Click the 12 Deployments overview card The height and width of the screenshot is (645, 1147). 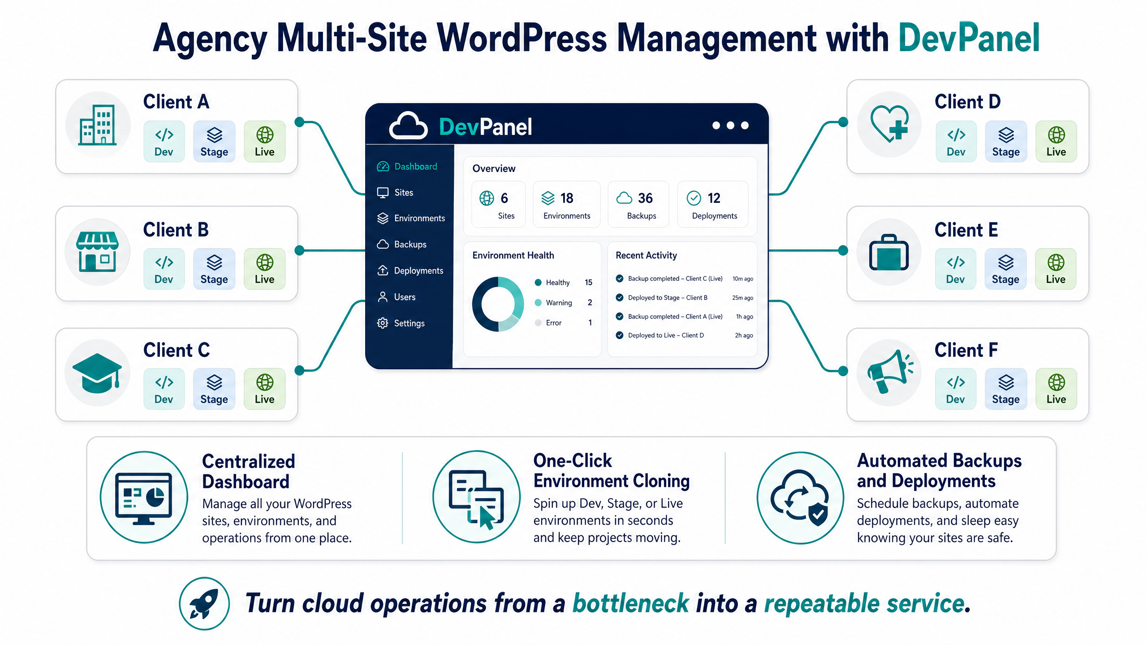713,205
